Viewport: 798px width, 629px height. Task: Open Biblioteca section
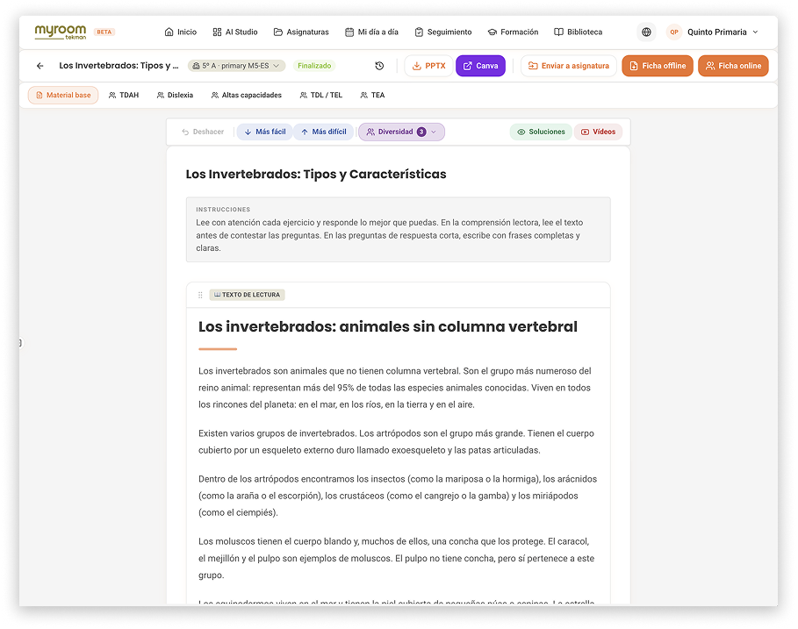pyautogui.click(x=579, y=32)
